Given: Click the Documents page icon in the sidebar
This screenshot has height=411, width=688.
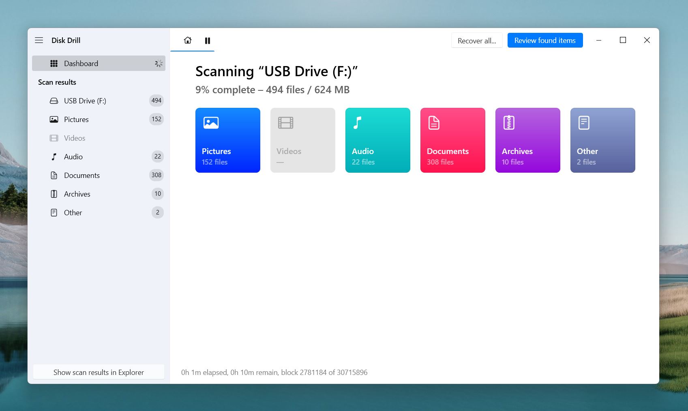Looking at the screenshot, I should pos(54,175).
